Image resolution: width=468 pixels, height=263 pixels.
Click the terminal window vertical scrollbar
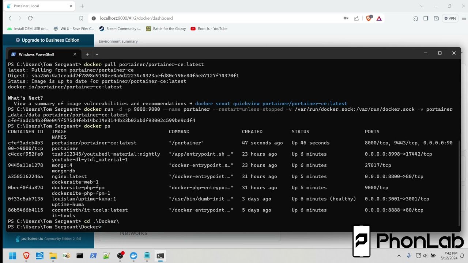[459, 183]
